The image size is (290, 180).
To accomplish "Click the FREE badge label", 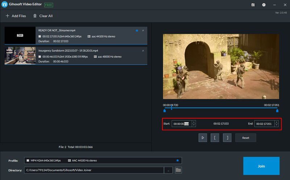I will [x=49, y=5].
